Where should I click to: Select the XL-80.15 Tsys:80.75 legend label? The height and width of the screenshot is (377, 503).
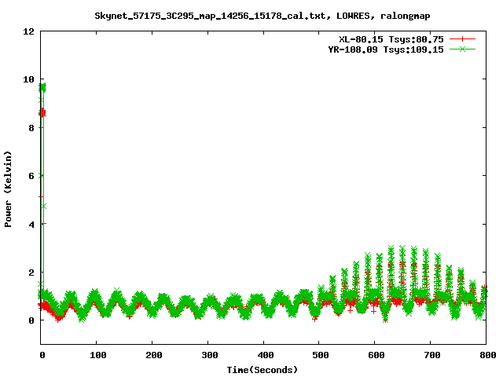[391, 39]
